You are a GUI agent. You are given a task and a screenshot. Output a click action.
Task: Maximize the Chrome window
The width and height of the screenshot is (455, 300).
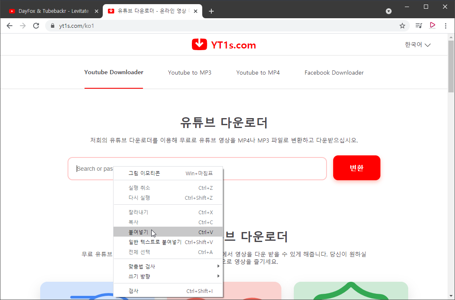426,7
